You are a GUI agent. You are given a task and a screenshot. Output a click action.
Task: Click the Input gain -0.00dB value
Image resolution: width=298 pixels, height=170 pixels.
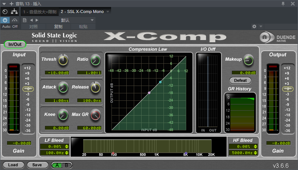pos(19,143)
